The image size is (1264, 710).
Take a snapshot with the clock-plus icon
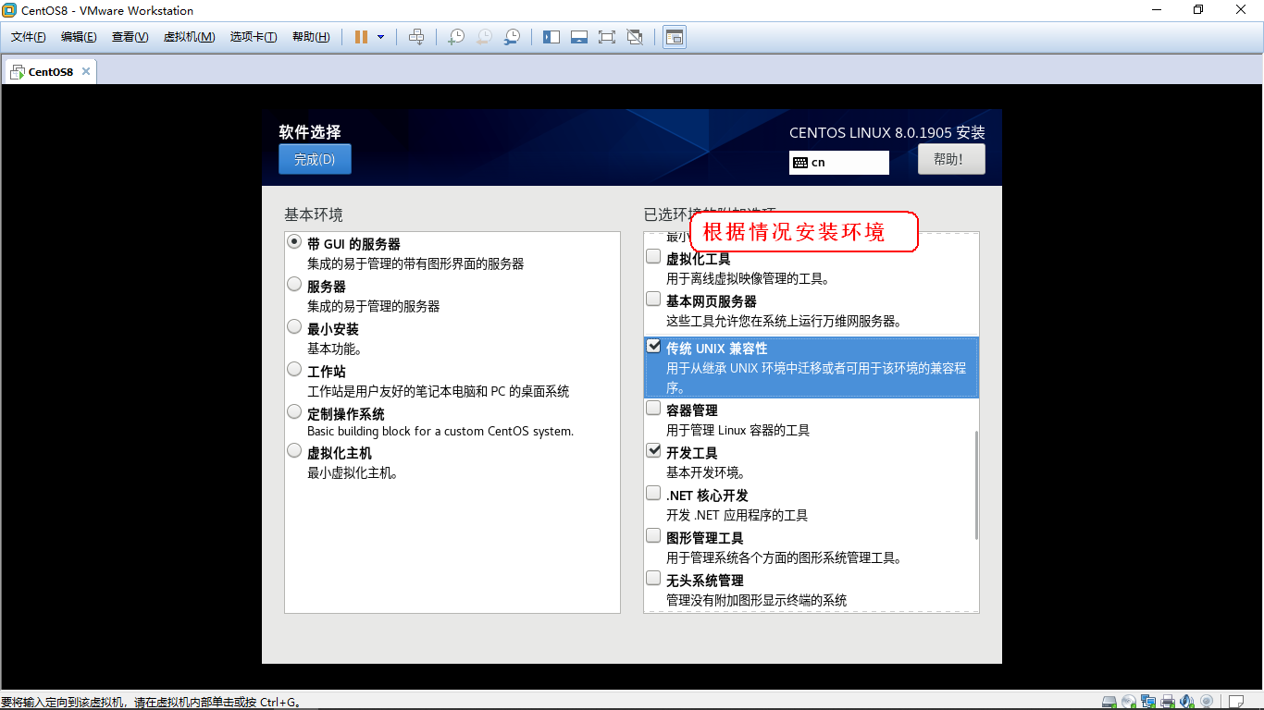455,37
